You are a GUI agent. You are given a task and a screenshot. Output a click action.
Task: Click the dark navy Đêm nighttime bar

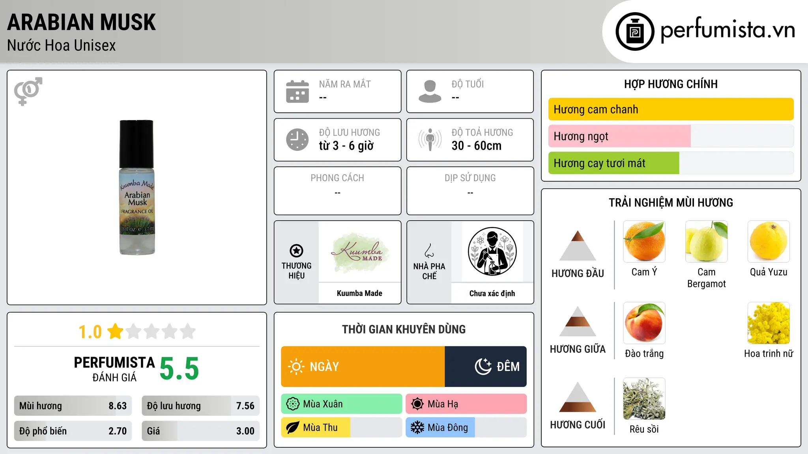(486, 367)
